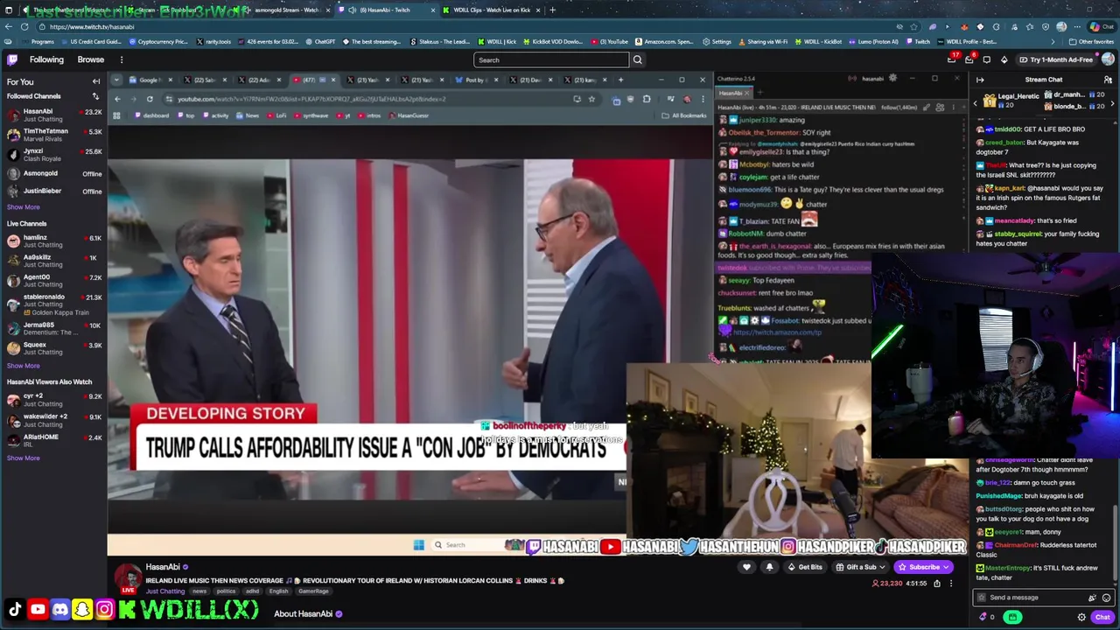Image resolution: width=1120 pixels, height=630 pixels.
Task: Click the purple Chat send button
Action: 1102,618
